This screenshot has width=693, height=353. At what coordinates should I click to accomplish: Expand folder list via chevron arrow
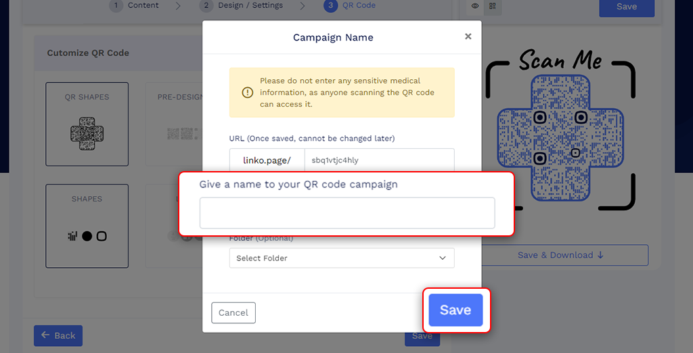tap(443, 258)
